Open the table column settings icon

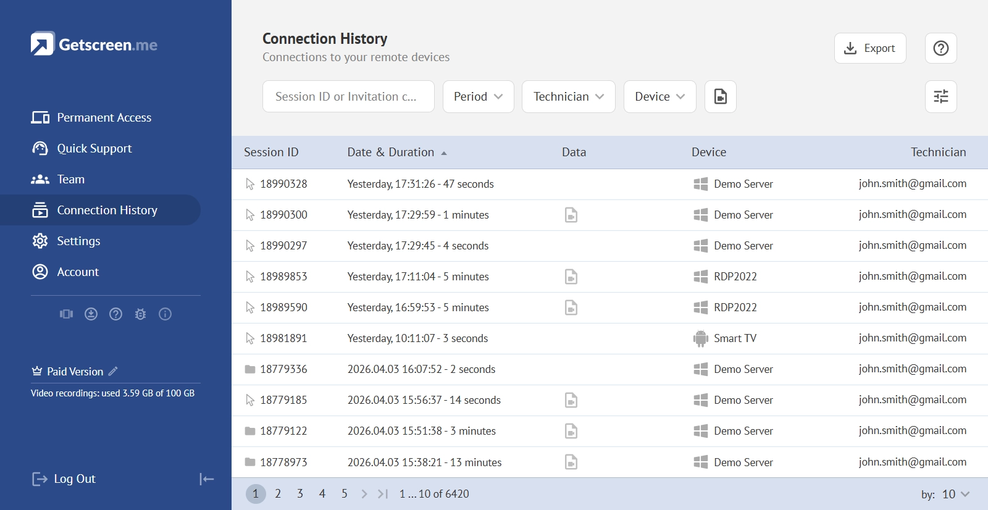[x=940, y=96]
